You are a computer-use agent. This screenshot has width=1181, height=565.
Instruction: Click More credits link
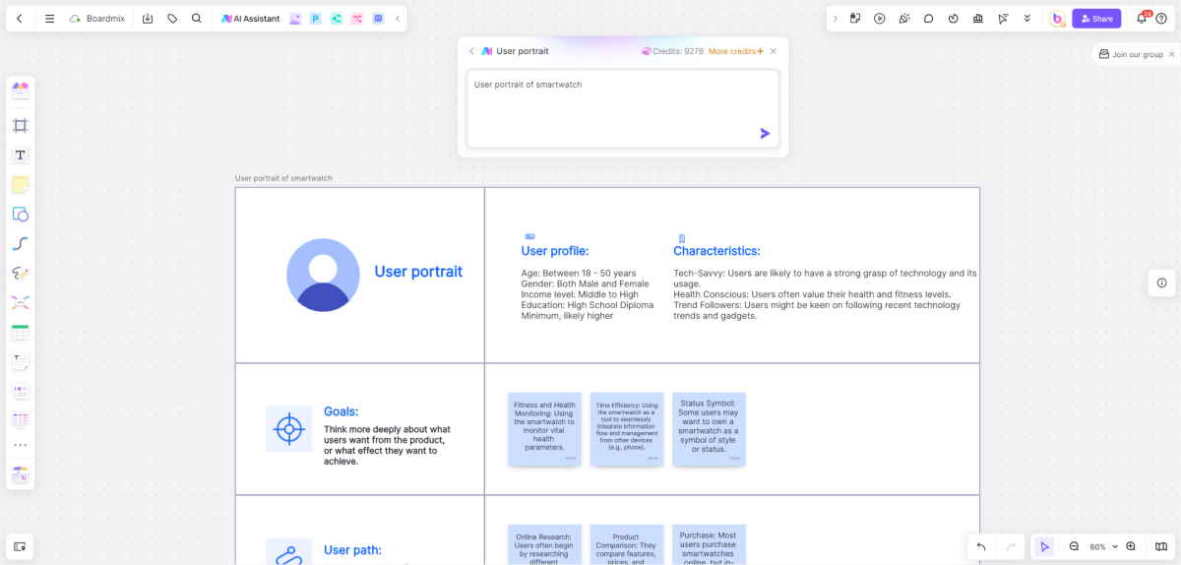735,51
